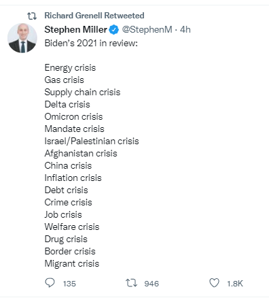Click the "Supply chain crisis" line
269x300 pixels.
point(82,93)
